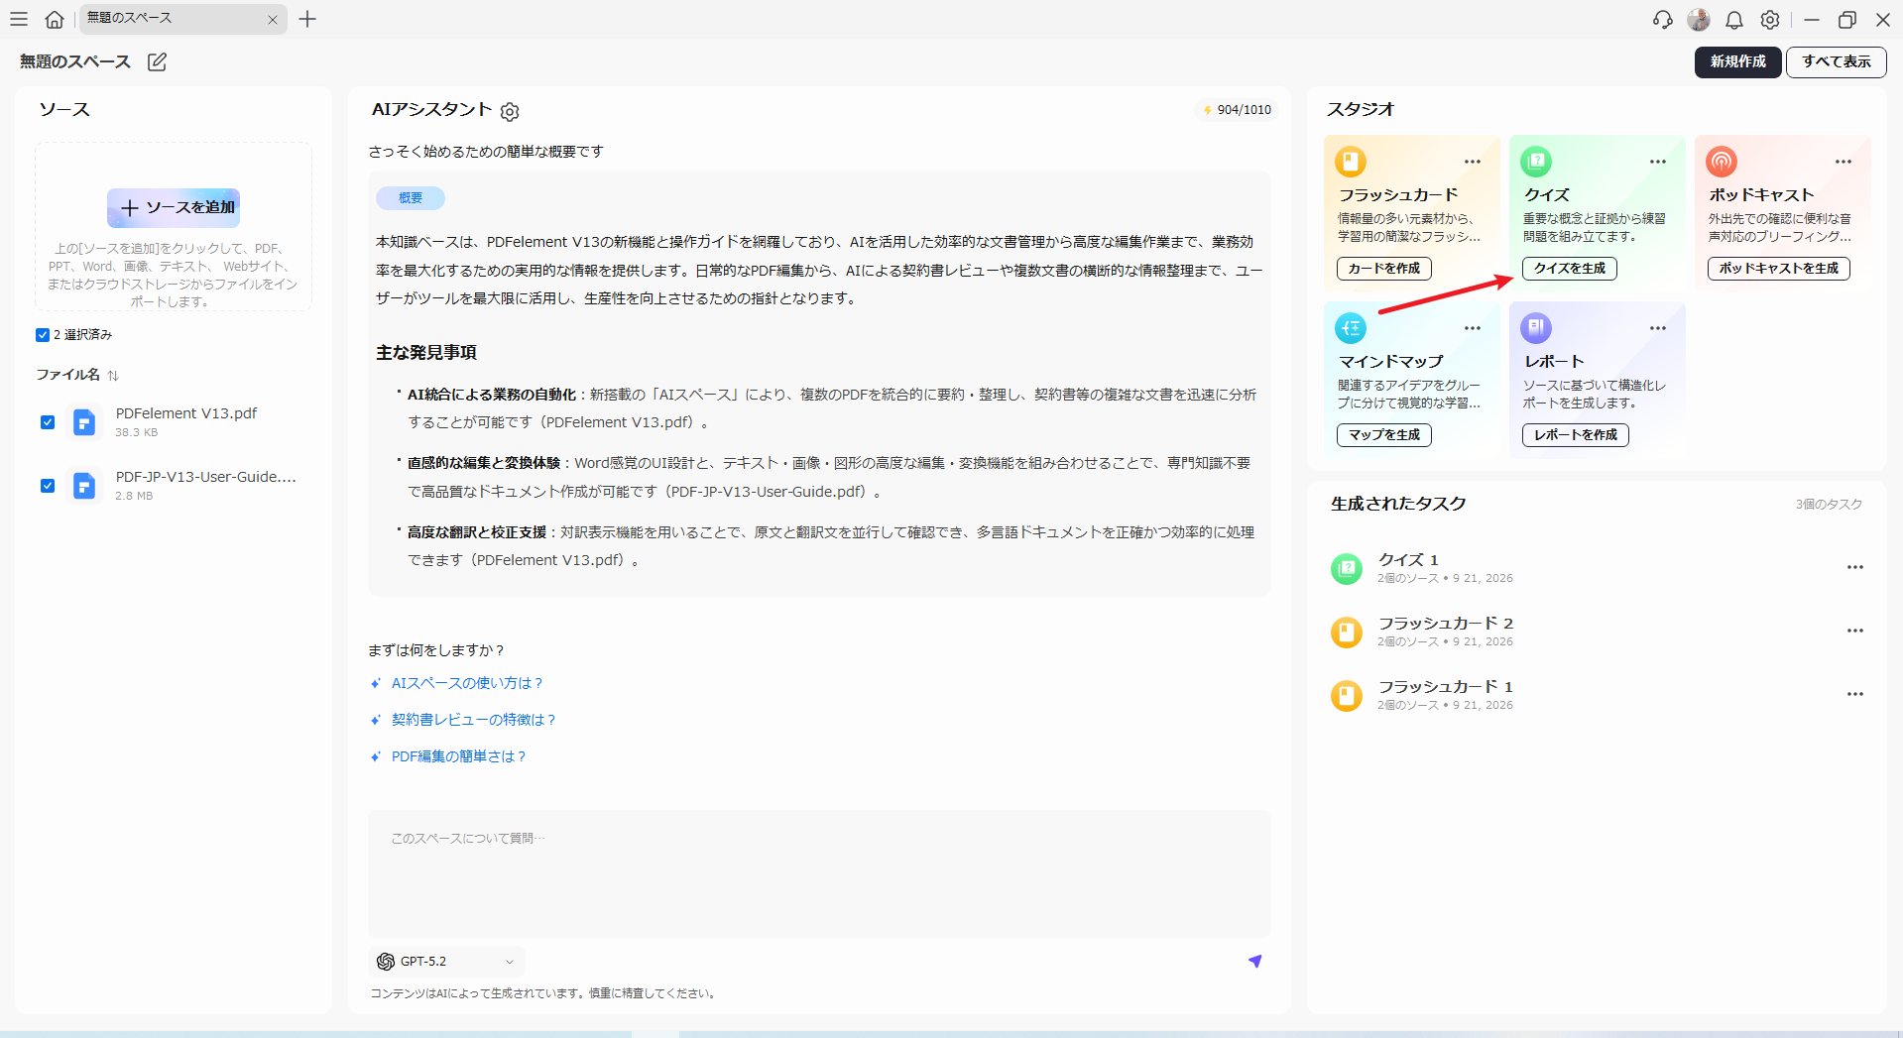Ask '契約書レビューの特徴は？' suggested question
Screen dimensions: 1903x1038
(474, 720)
